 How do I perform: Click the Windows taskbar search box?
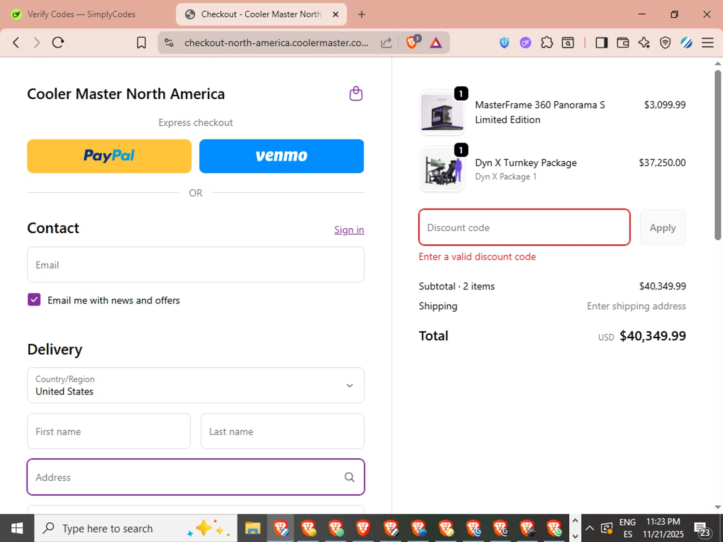[x=135, y=529]
